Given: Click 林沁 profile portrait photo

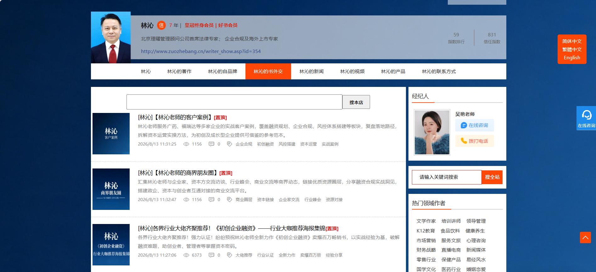Looking at the screenshot, I should click(111, 38).
